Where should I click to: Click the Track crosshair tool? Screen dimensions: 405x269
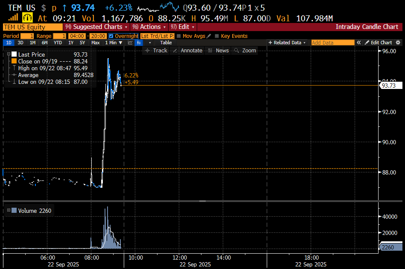(x=156, y=51)
